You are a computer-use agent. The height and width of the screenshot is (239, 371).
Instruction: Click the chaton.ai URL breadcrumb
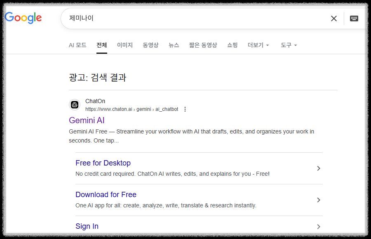coord(132,109)
